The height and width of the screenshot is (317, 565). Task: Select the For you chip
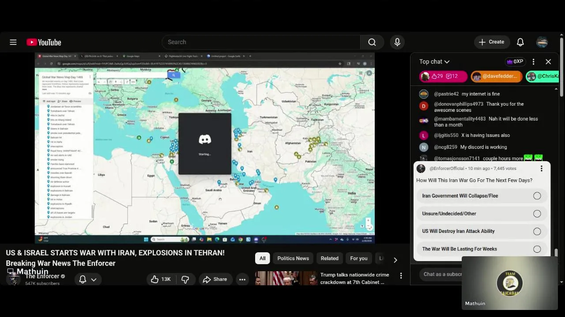click(x=359, y=258)
